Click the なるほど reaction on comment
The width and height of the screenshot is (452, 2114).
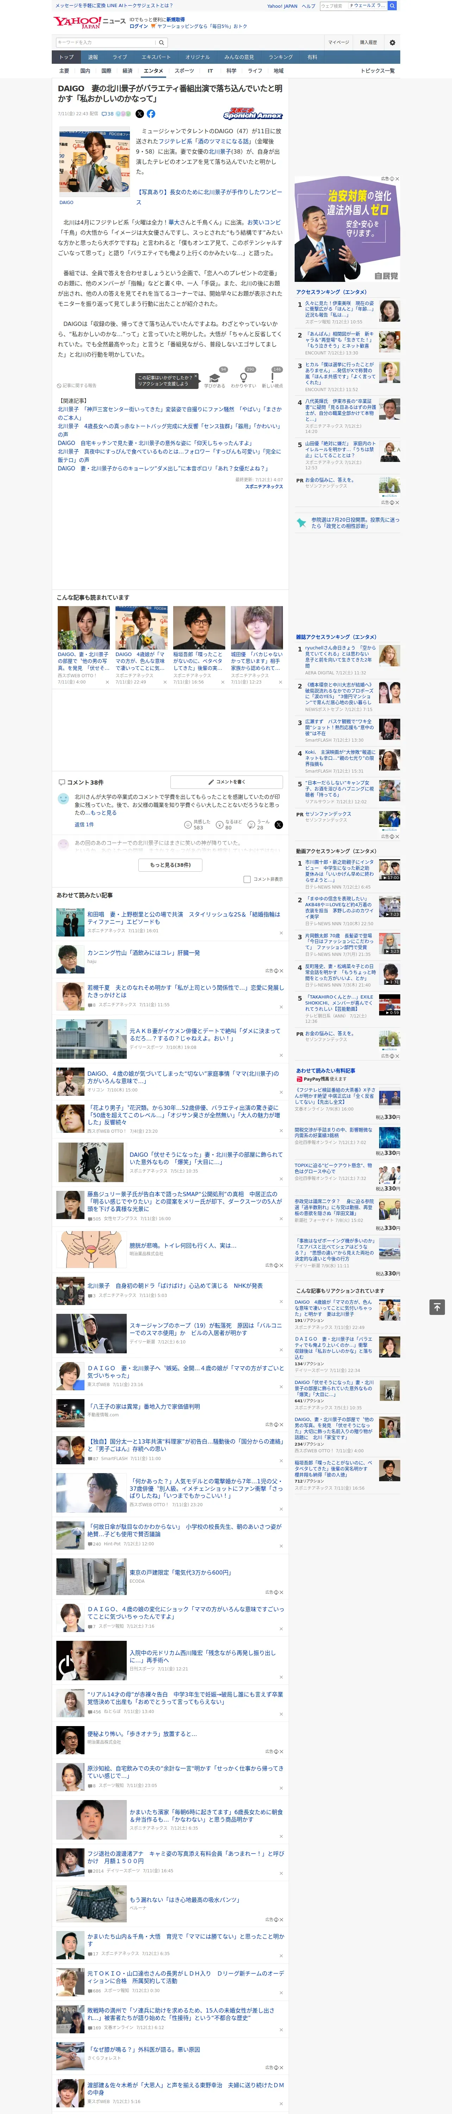[229, 824]
